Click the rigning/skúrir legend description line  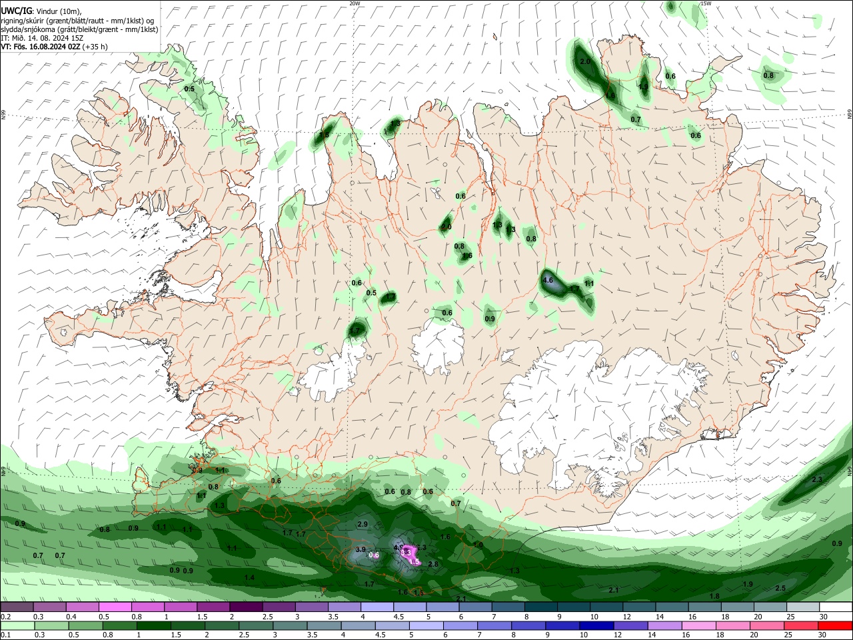77,20
